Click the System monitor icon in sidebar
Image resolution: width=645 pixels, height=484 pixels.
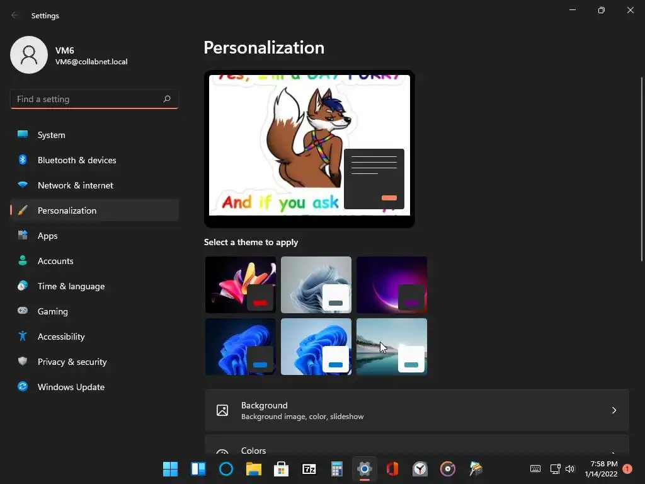[23, 134]
